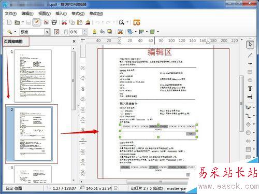
Task: Open the 修改(M) menu
Action: pos(96,13)
